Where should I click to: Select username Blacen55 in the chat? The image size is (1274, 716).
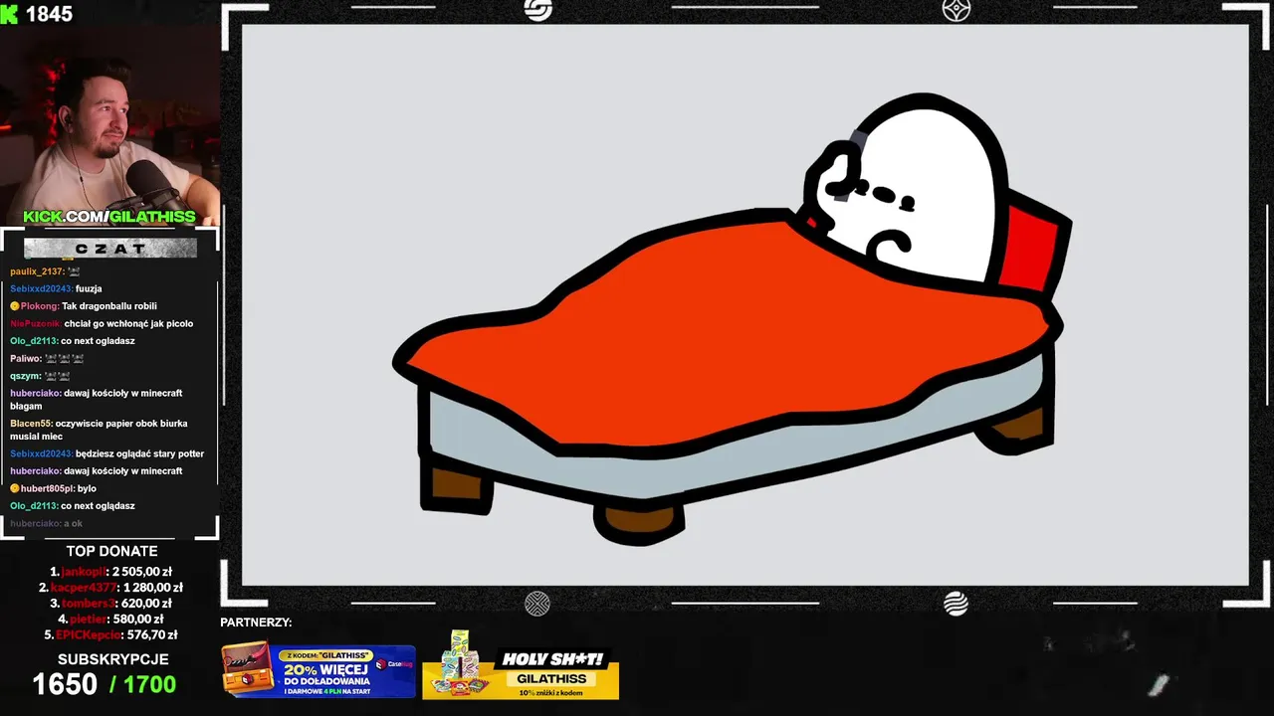point(31,423)
